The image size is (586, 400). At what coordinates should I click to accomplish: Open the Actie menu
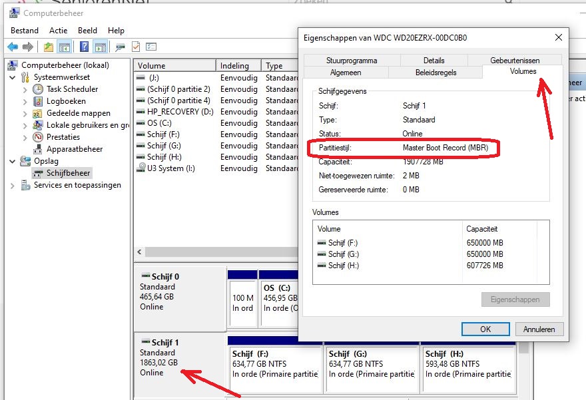(x=58, y=31)
